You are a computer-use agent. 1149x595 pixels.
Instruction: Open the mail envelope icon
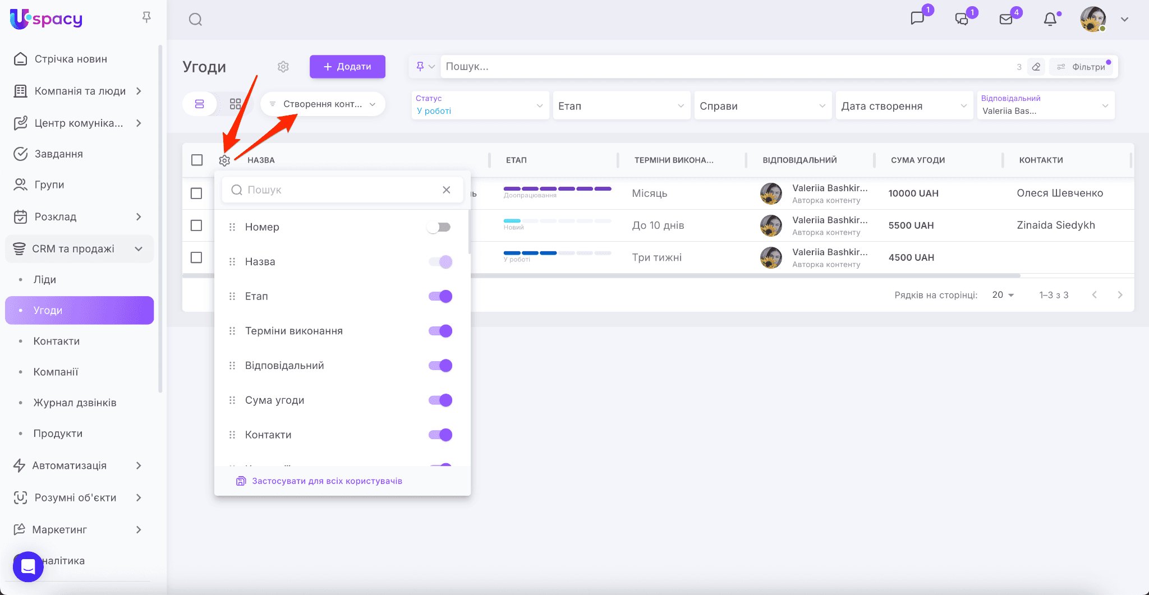1006,20
